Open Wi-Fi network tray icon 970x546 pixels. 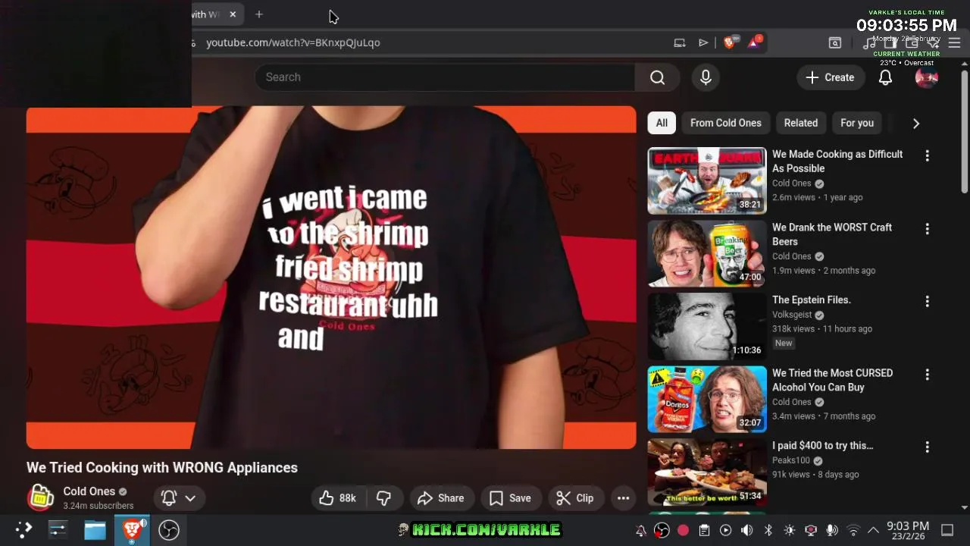pos(853,530)
